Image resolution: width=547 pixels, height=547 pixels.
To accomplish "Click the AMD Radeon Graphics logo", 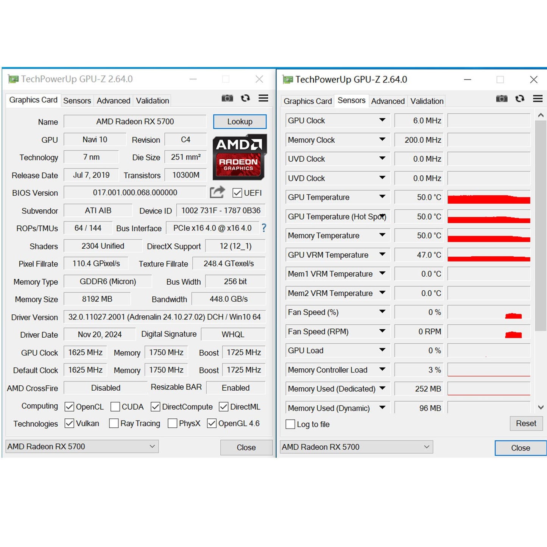I will [240, 157].
